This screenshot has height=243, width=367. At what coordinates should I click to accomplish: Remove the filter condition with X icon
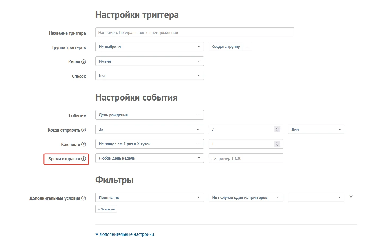tap(351, 197)
